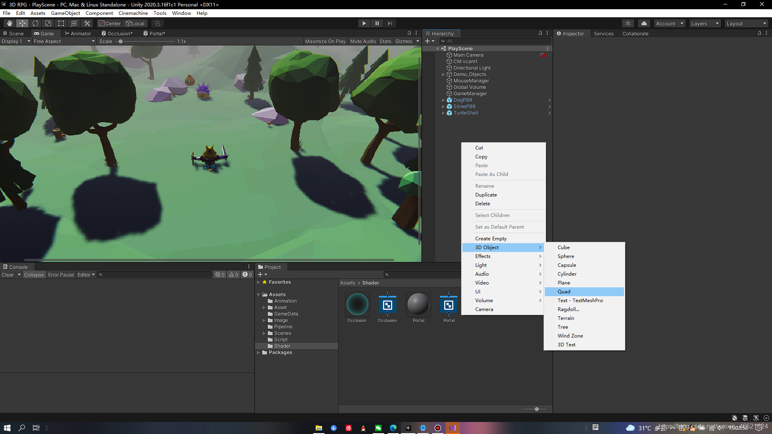Select the Portal material thumbnail
772x434 pixels.
click(x=418, y=305)
